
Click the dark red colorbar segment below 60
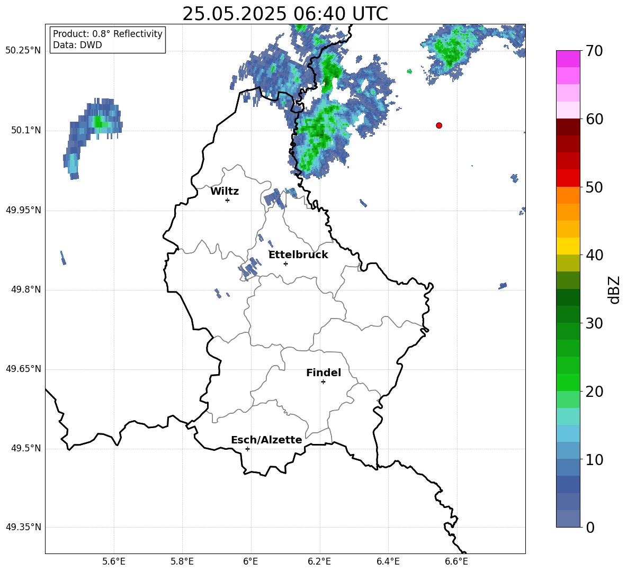click(x=568, y=127)
